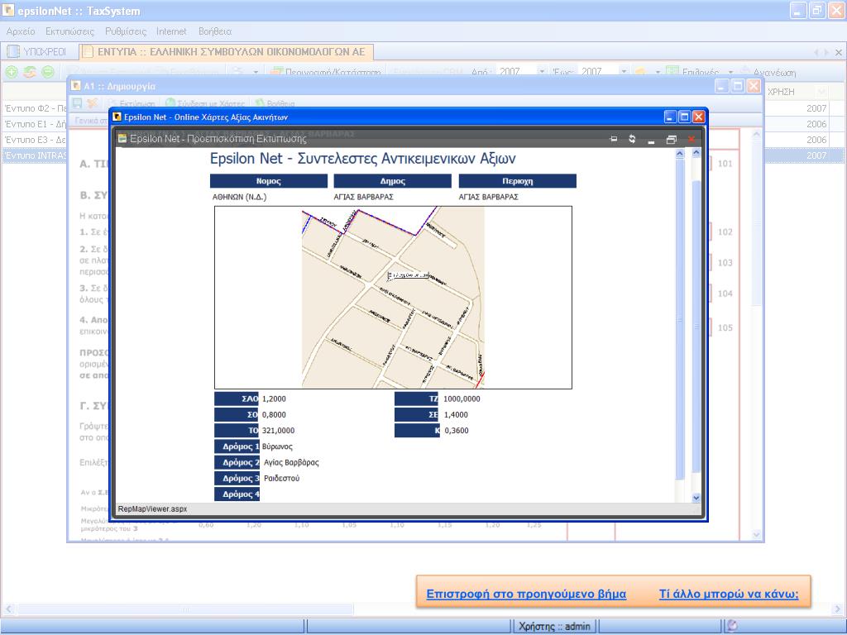Click the 105 code field in A1 window
This screenshot has height=635, width=847.
725,327
